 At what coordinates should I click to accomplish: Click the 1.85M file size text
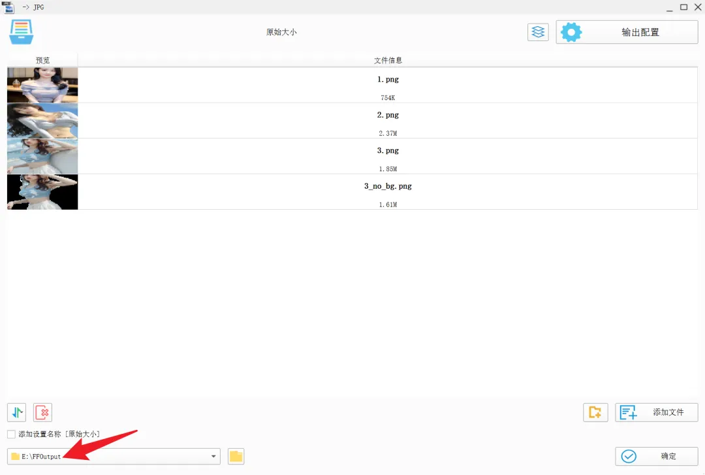[388, 169]
